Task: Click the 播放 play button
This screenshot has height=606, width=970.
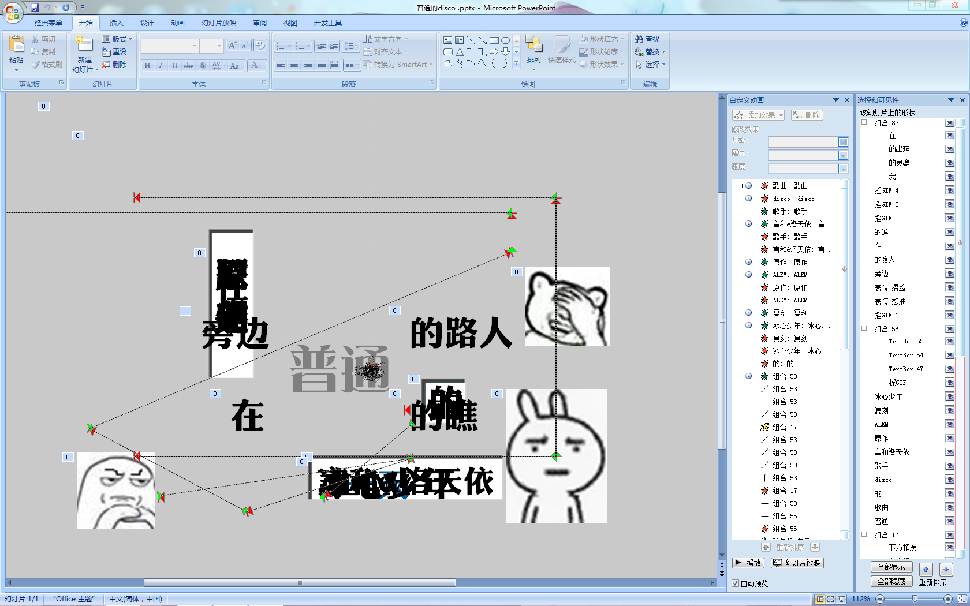Action: [x=748, y=563]
